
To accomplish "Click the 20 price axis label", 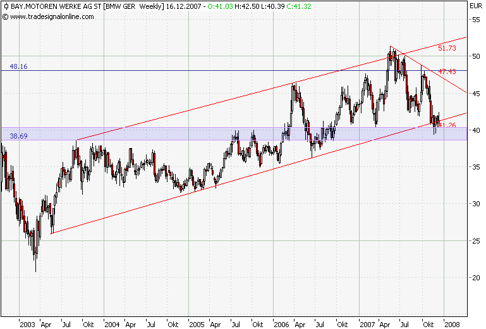I will pos(476,278).
